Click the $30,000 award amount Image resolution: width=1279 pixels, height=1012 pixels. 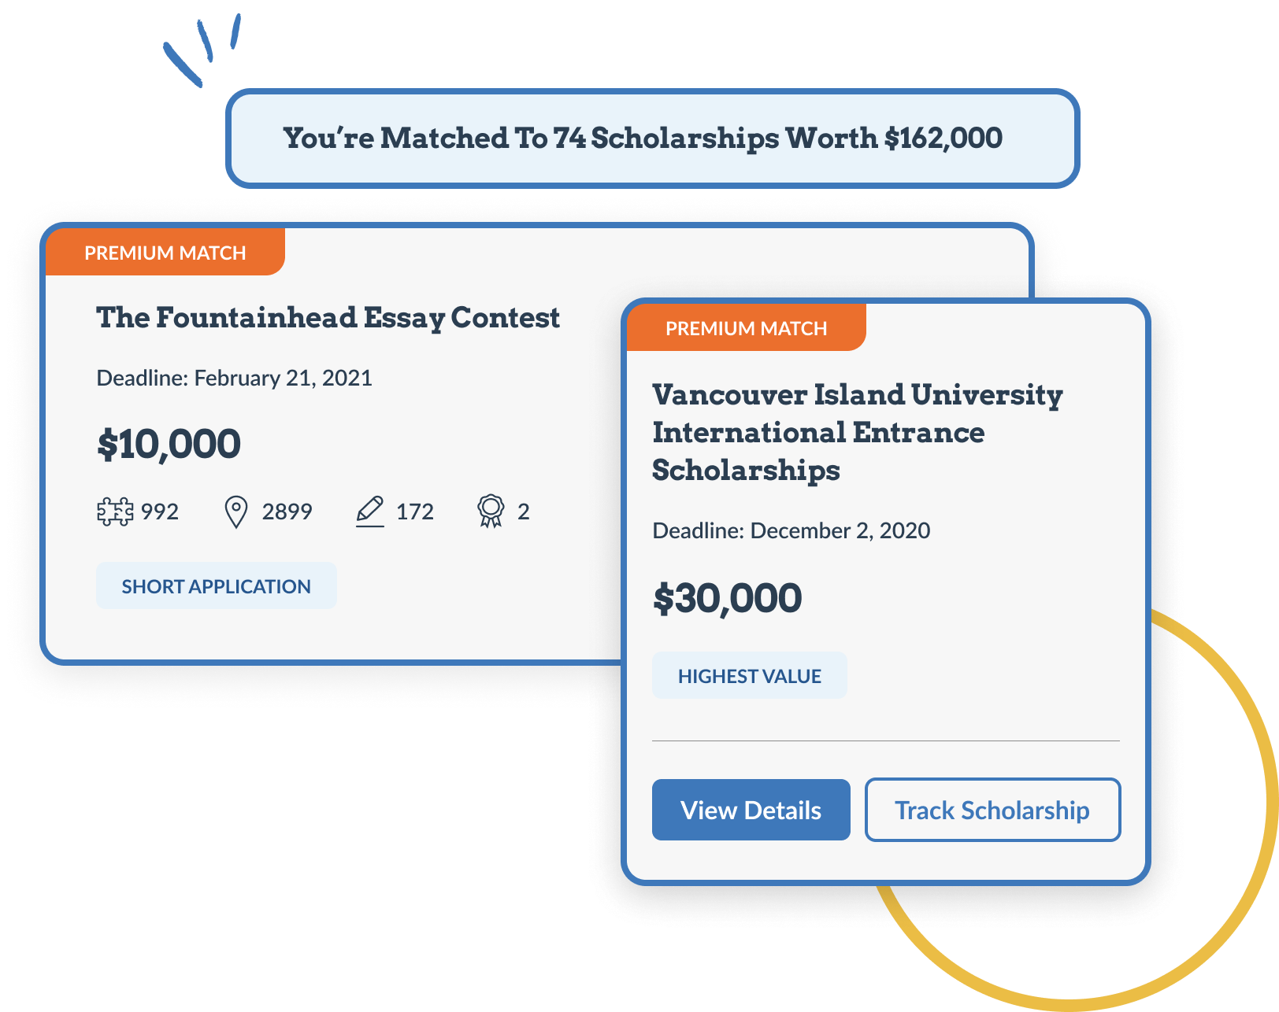(x=727, y=599)
